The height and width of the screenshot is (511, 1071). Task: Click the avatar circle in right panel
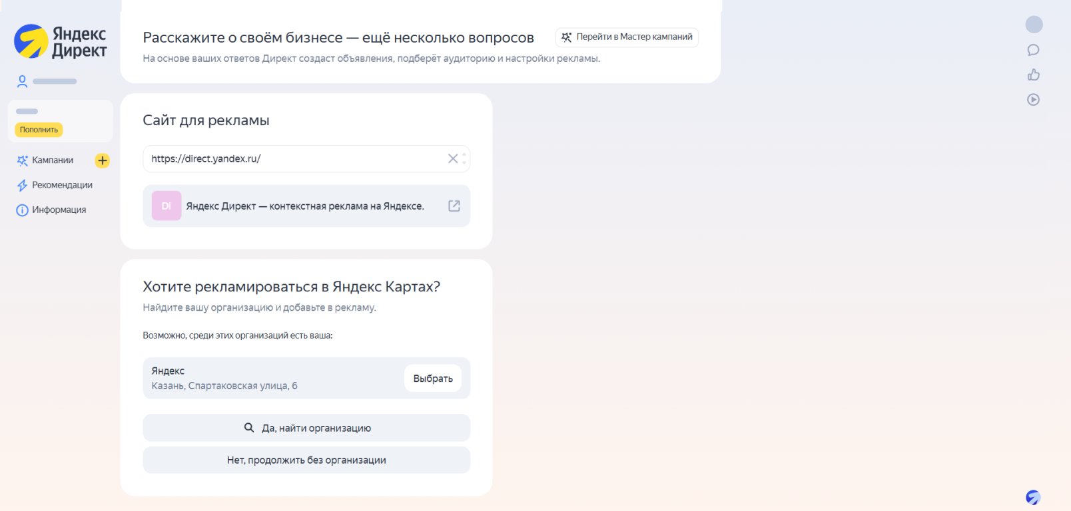[x=1034, y=25]
